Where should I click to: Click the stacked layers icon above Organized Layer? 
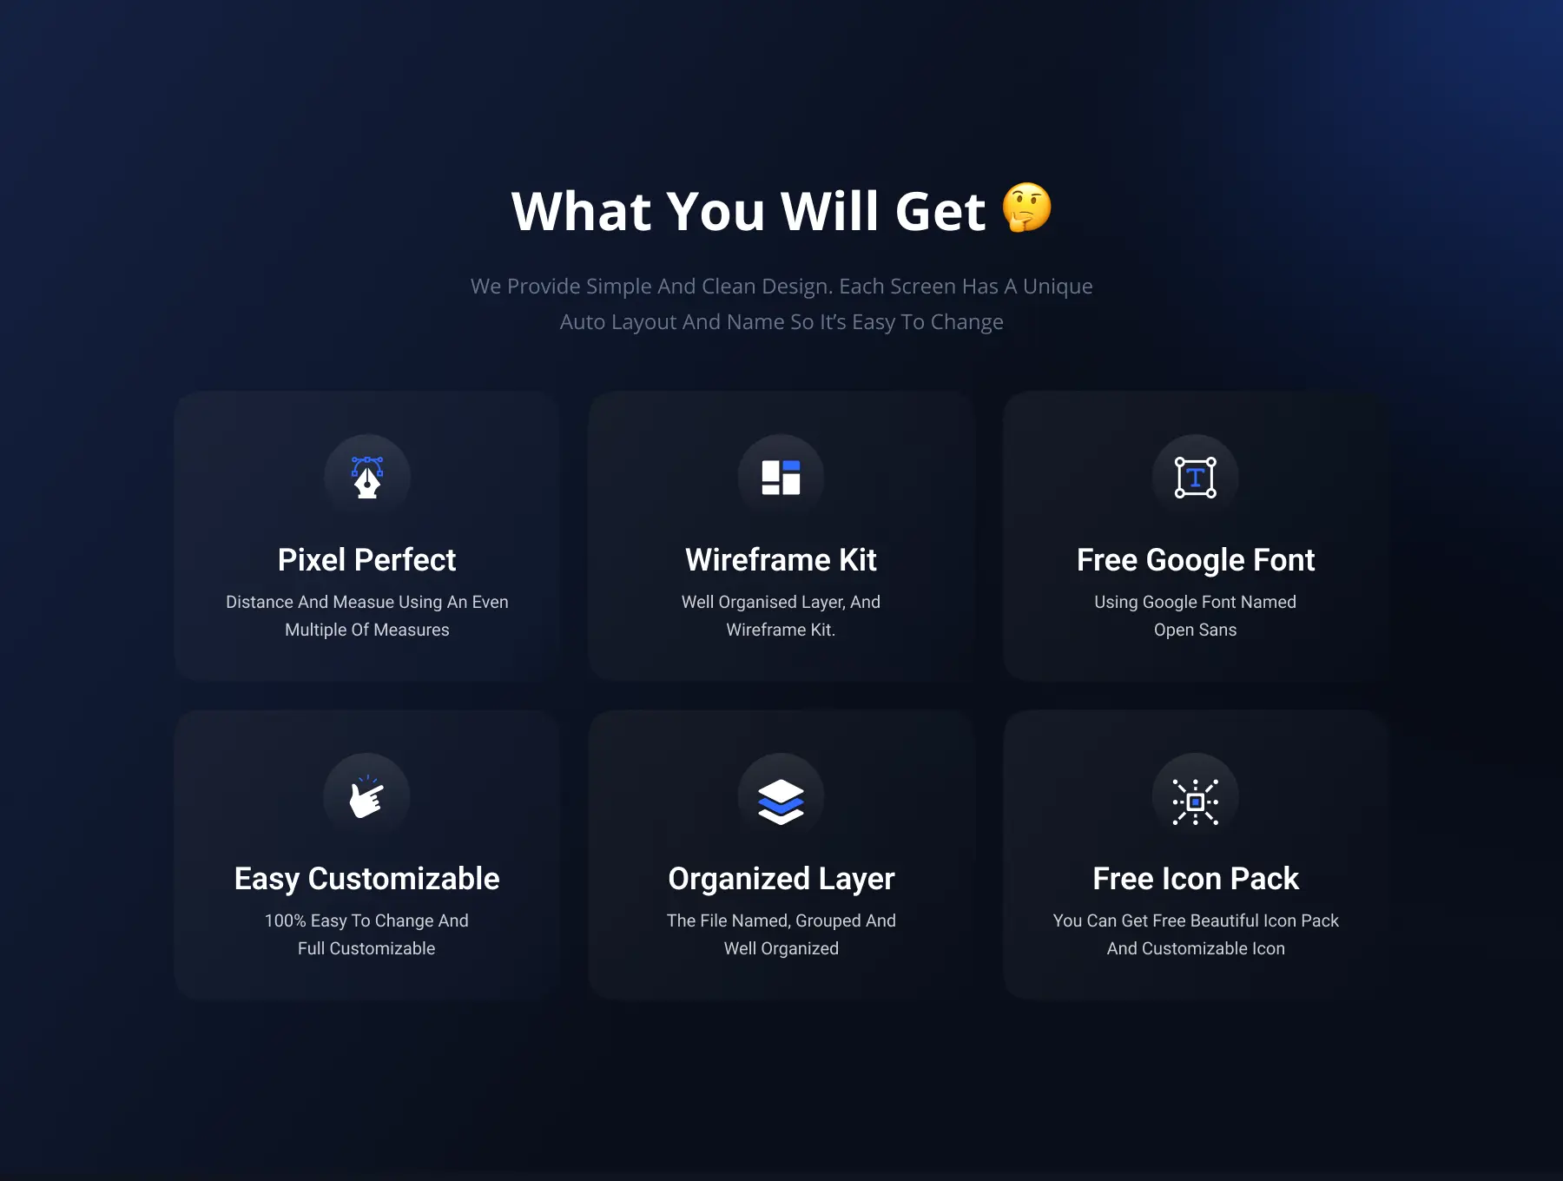coord(781,802)
